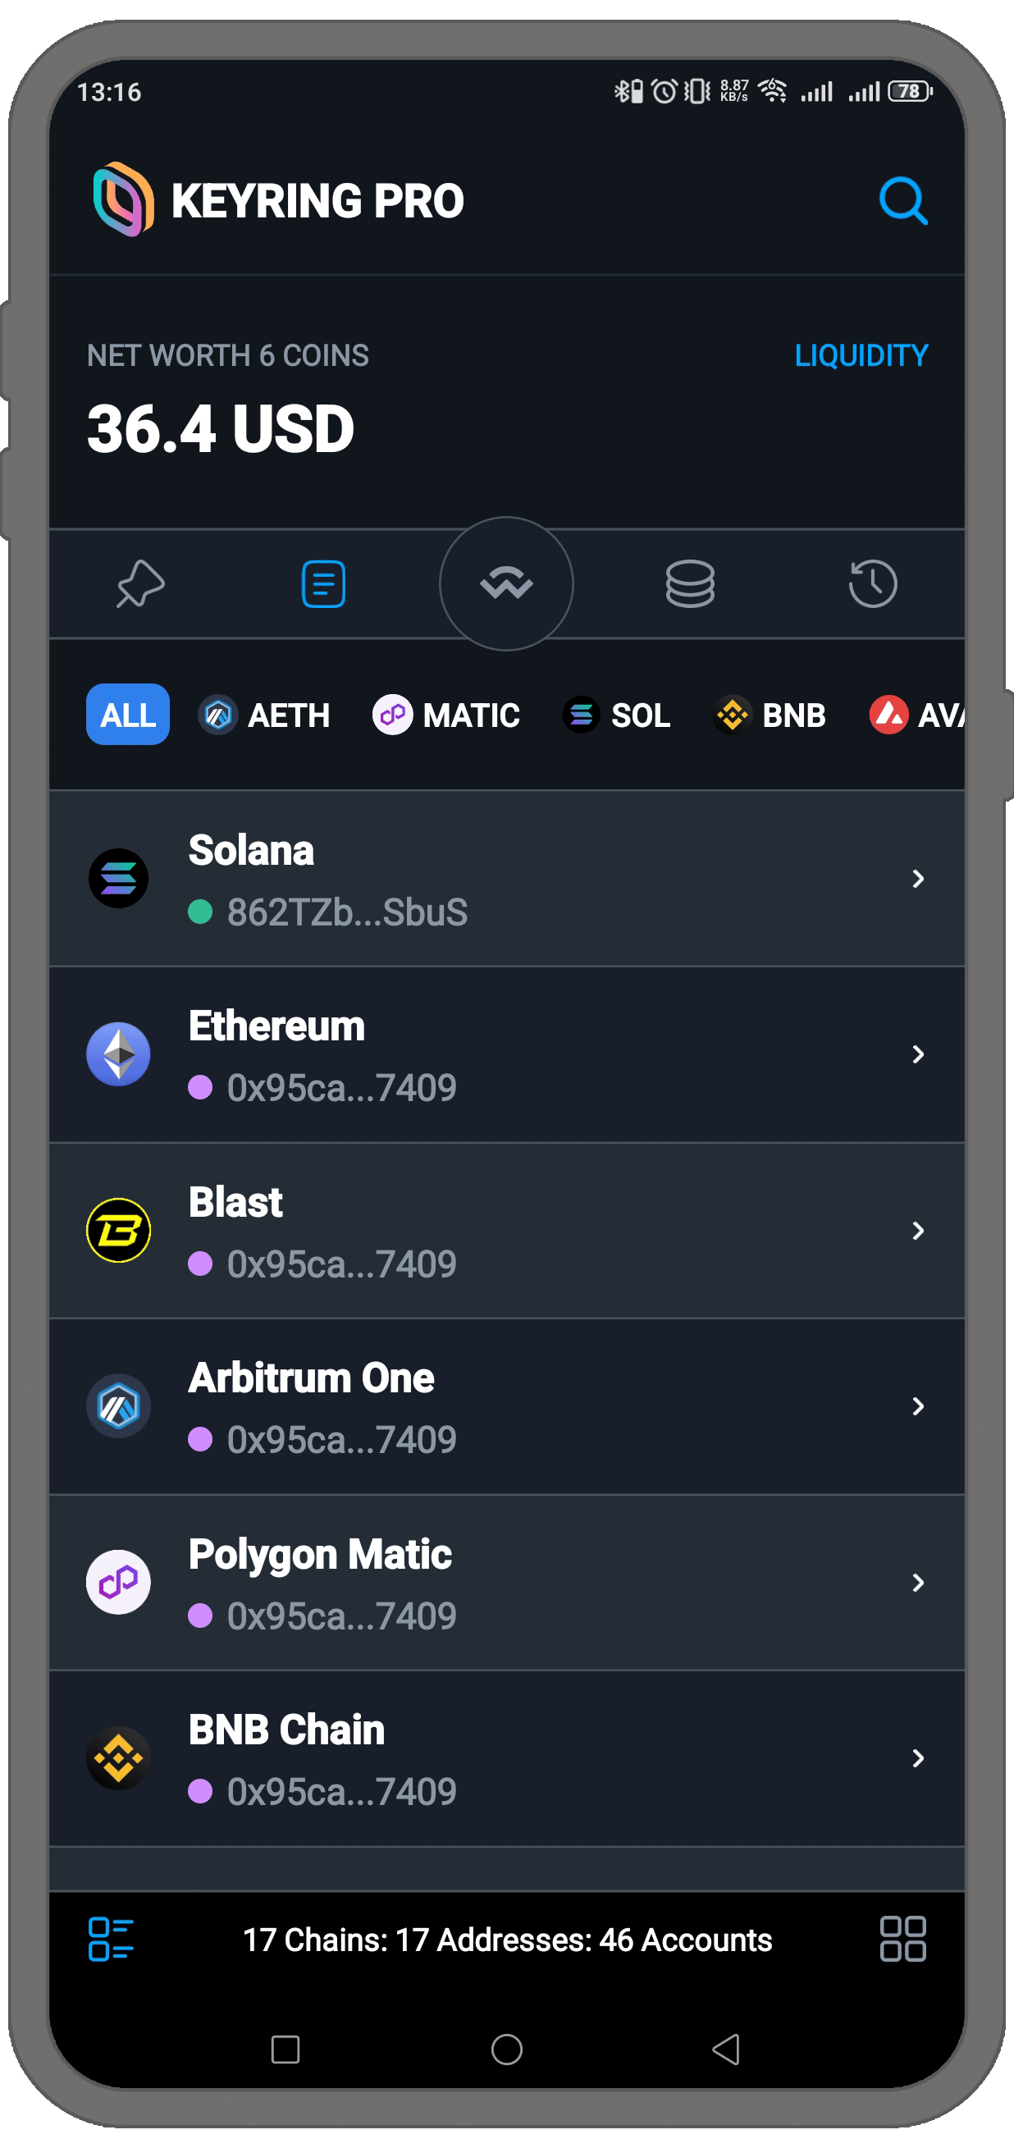Open the coins stack icon tab
This screenshot has height=2148, width=1014.
point(690,583)
